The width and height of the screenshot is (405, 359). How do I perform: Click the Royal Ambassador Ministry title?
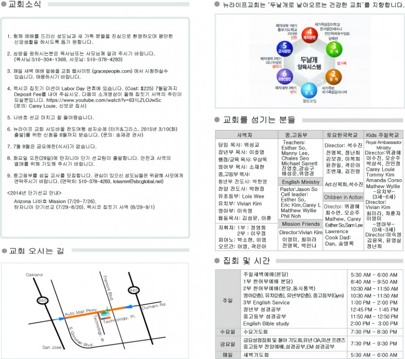(384, 145)
